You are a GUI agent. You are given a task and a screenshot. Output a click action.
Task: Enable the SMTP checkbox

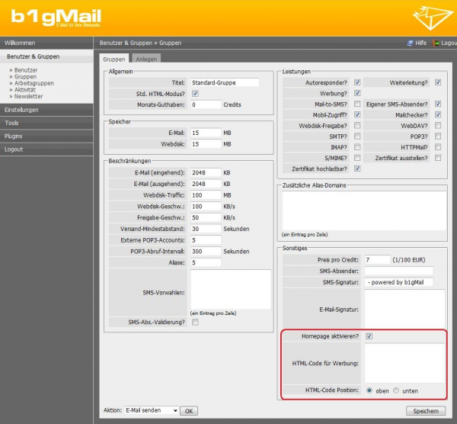click(x=357, y=137)
